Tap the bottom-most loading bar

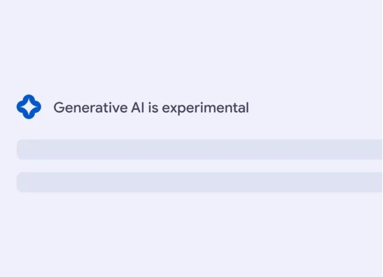(200, 182)
